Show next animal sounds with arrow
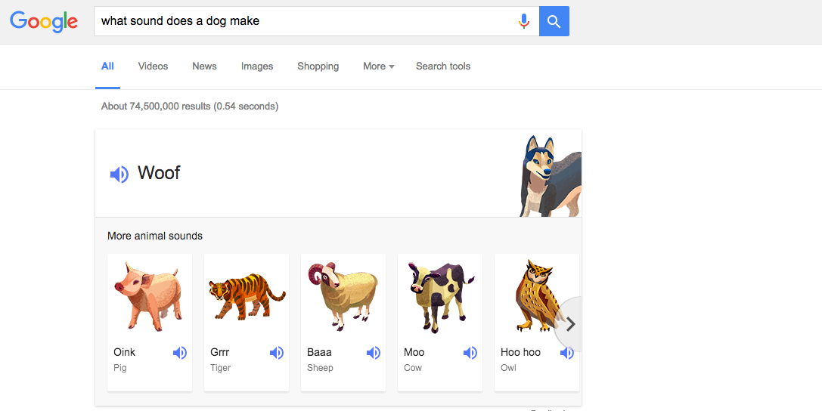Screen dimensions: 822x411 (570, 324)
